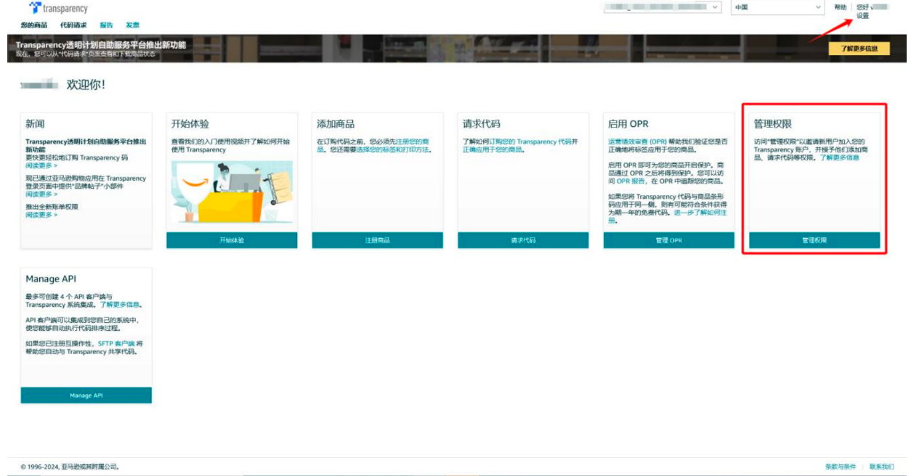Expand the 您好 user account menu
Screen dimensions: 911x476
tap(872, 7)
